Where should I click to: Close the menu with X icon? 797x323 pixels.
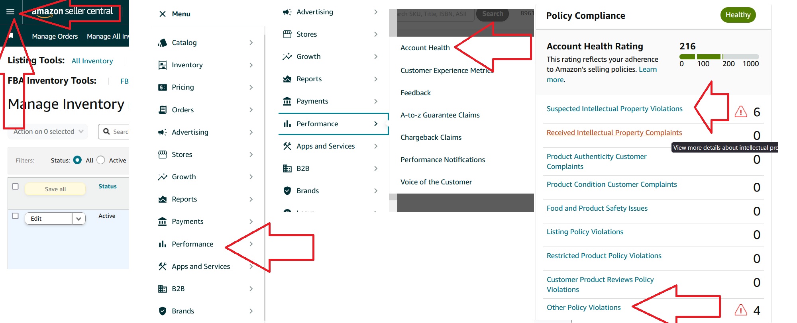coord(162,14)
